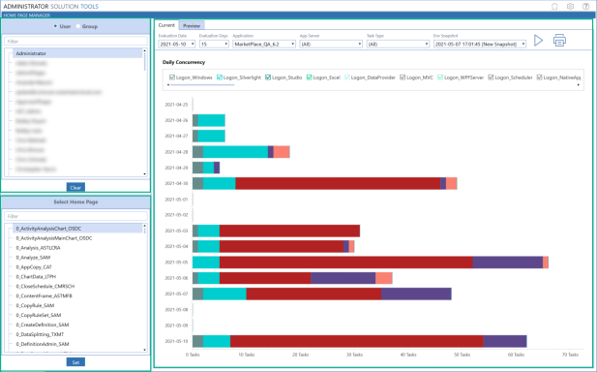
Task: Click the red bar segment for 2021-05-03
Action: (289, 231)
